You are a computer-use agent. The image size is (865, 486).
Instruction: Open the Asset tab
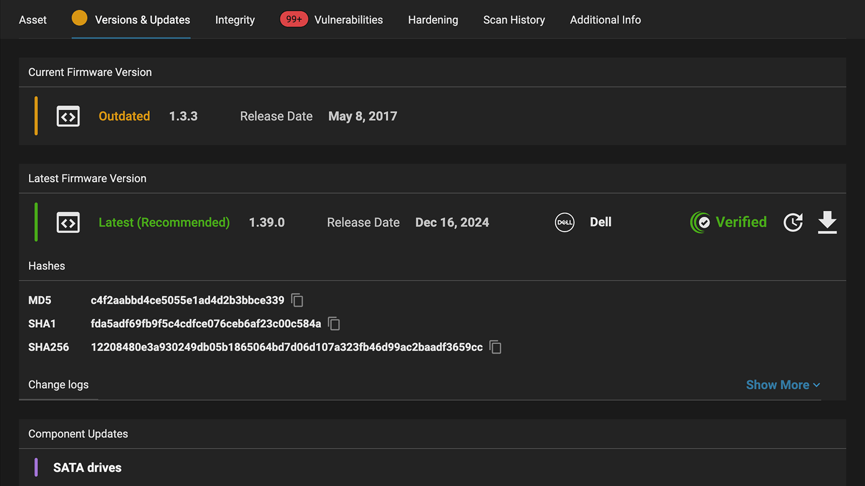pyautogui.click(x=32, y=20)
